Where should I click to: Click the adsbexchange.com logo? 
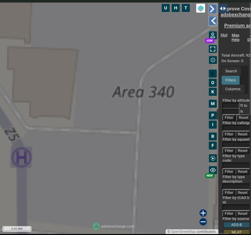113,226
